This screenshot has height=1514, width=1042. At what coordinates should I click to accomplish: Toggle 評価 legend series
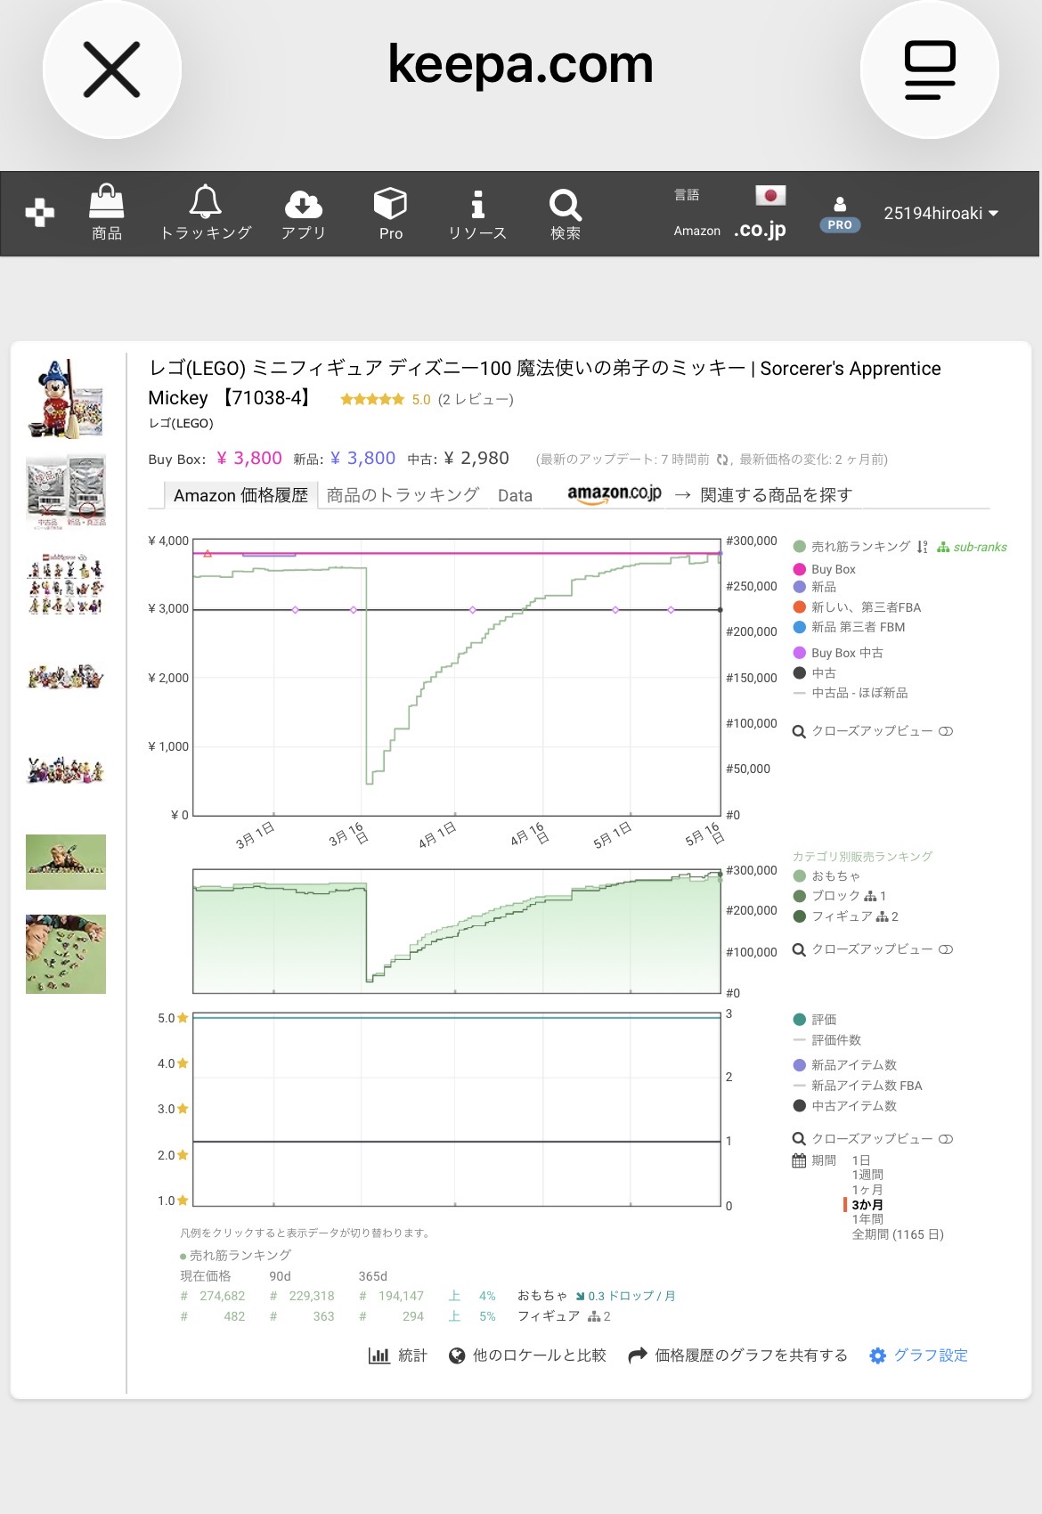click(815, 1020)
